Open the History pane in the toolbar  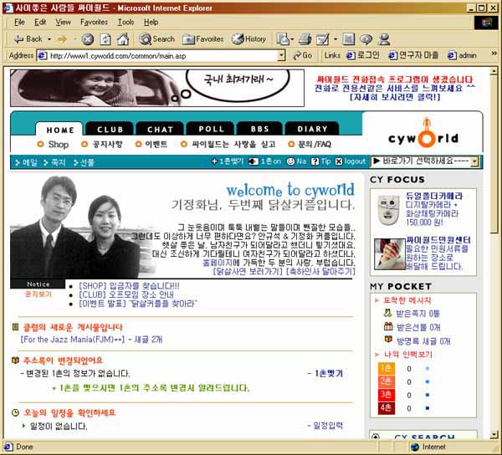pyautogui.click(x=248, y=38)
